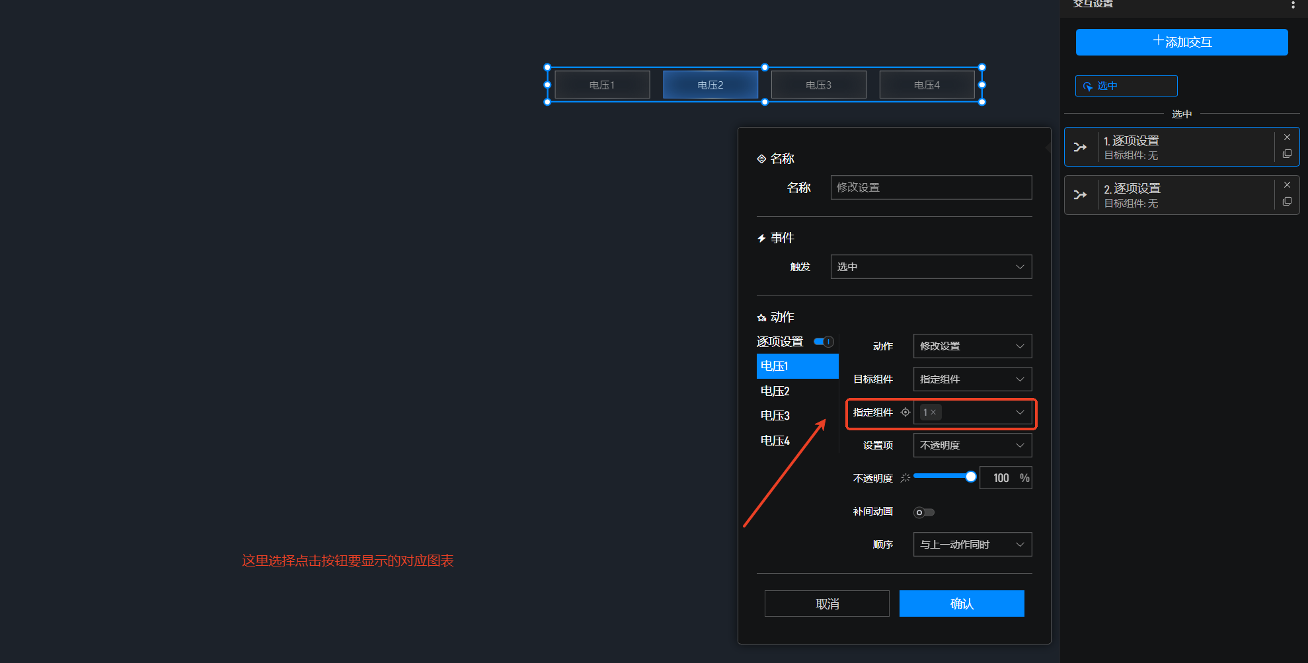Remove the selected component tag 1
Screen dimensions: 1308x663
point(933,412)
